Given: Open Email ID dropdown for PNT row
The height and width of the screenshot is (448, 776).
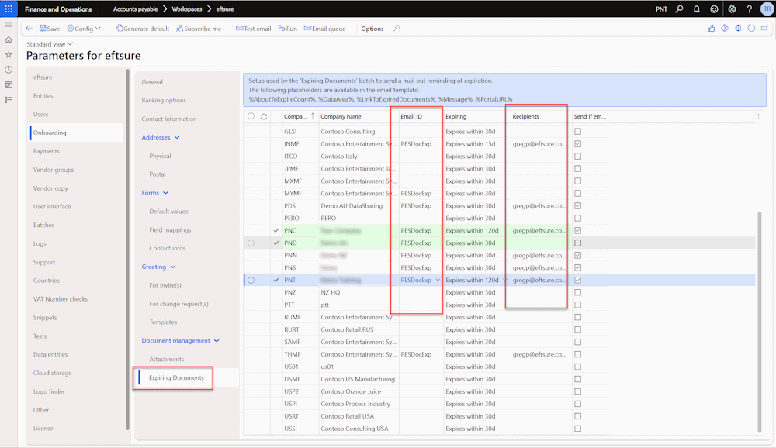Looking at the screenshot, I should [438, 280].
